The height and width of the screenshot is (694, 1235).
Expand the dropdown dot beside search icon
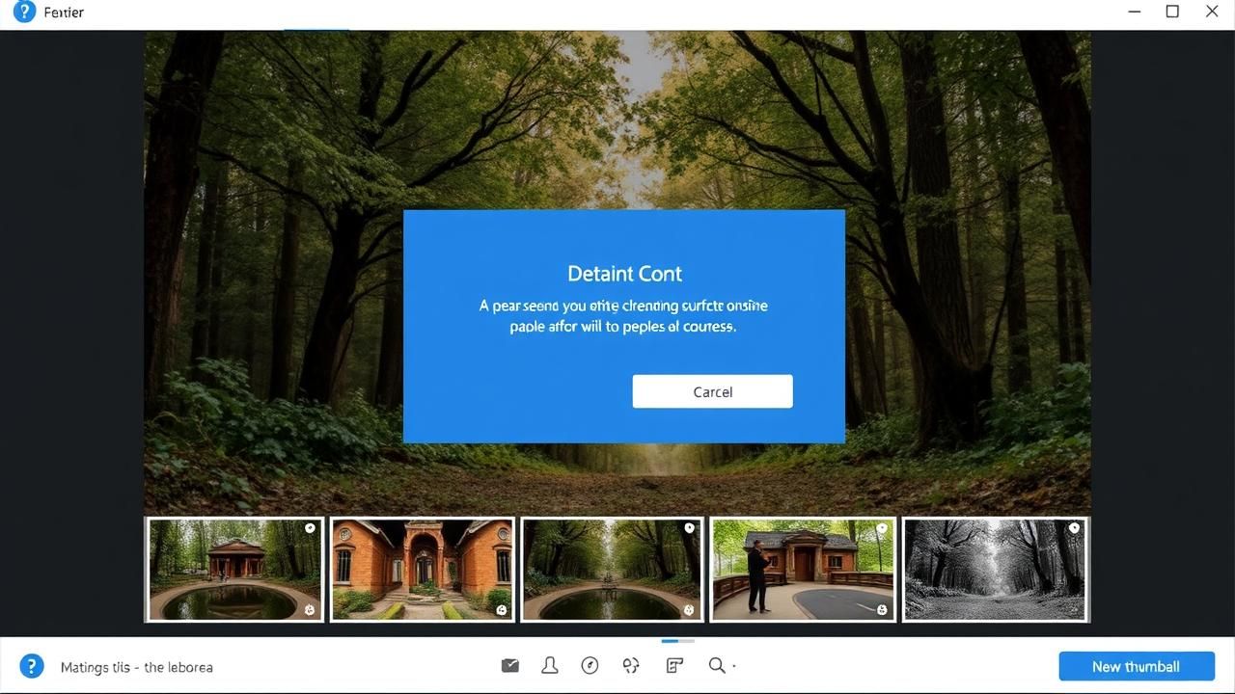(734, 666)
